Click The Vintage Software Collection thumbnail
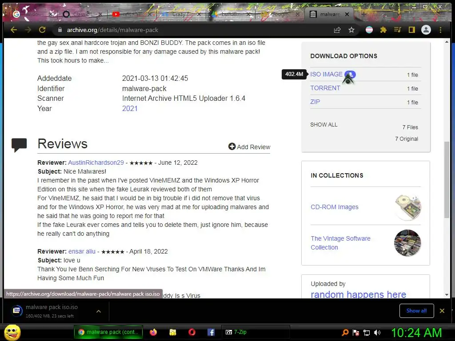 pyautogui.click(x=407, y=243)
